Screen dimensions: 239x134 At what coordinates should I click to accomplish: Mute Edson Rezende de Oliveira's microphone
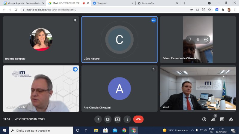(198, 40)
